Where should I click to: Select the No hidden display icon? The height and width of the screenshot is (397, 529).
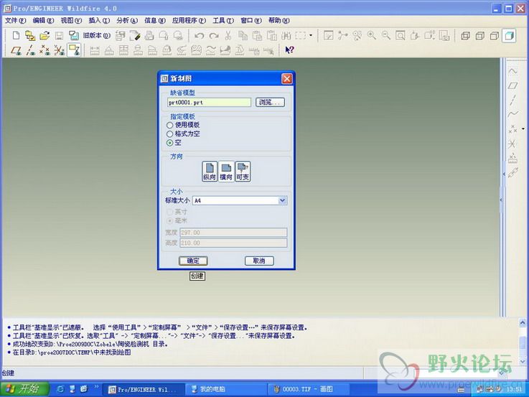point(495,35)
